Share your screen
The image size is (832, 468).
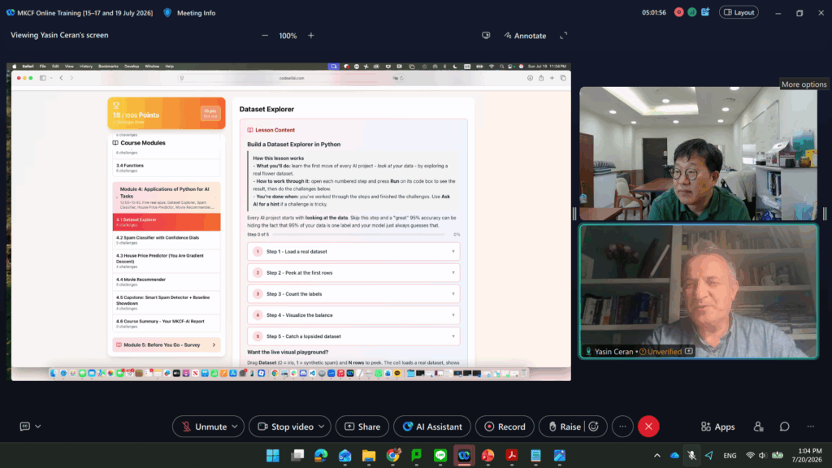tap(362, 427)
